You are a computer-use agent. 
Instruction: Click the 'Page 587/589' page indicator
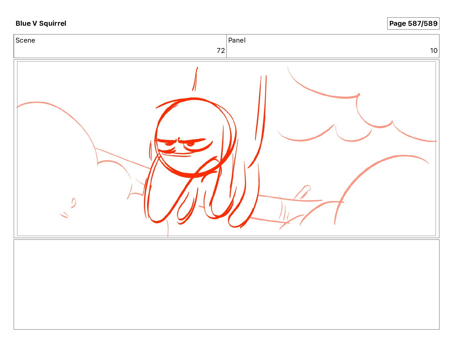point(413,23)
